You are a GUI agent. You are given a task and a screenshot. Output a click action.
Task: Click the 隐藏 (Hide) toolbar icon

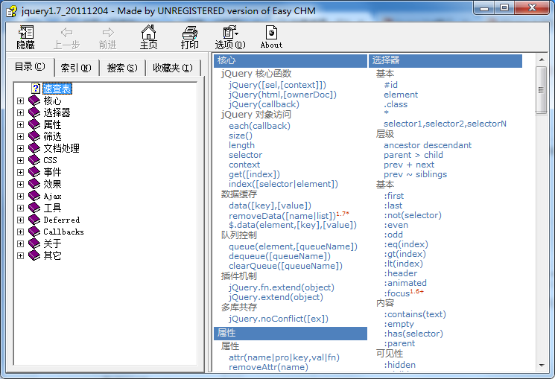pyautogui.click(x=26, y=33)
